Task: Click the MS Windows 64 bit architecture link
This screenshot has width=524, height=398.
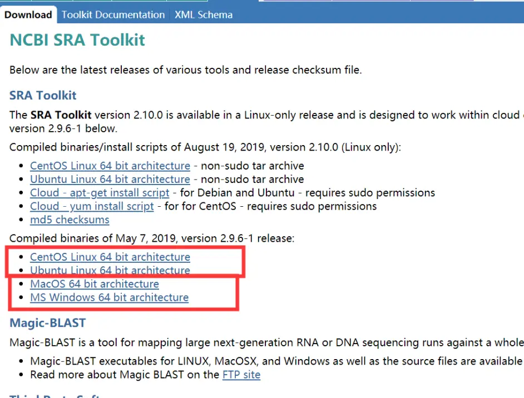Action: [109, 297]
